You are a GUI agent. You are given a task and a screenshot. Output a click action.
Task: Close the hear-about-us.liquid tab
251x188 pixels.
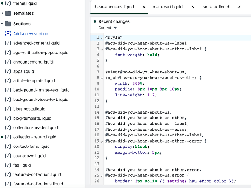click(x=144, y=7)
